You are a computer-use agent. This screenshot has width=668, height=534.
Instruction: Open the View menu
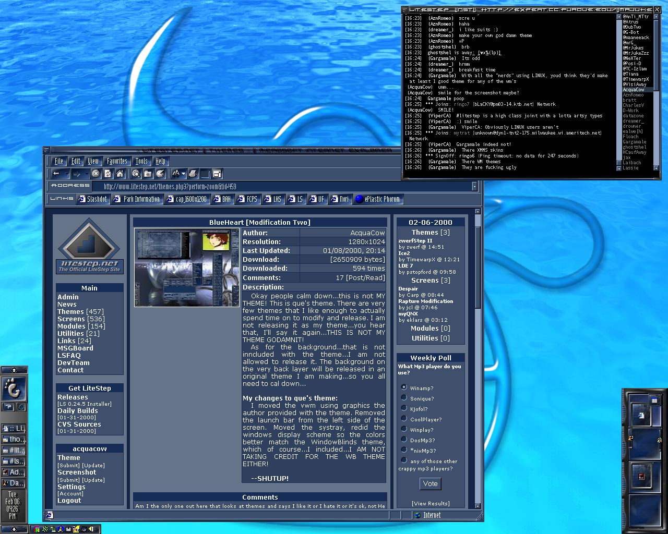pos(93,161)
